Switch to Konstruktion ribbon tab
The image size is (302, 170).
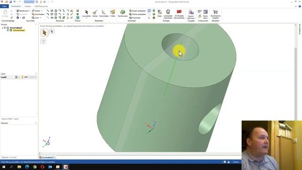(x=16, y=6)
